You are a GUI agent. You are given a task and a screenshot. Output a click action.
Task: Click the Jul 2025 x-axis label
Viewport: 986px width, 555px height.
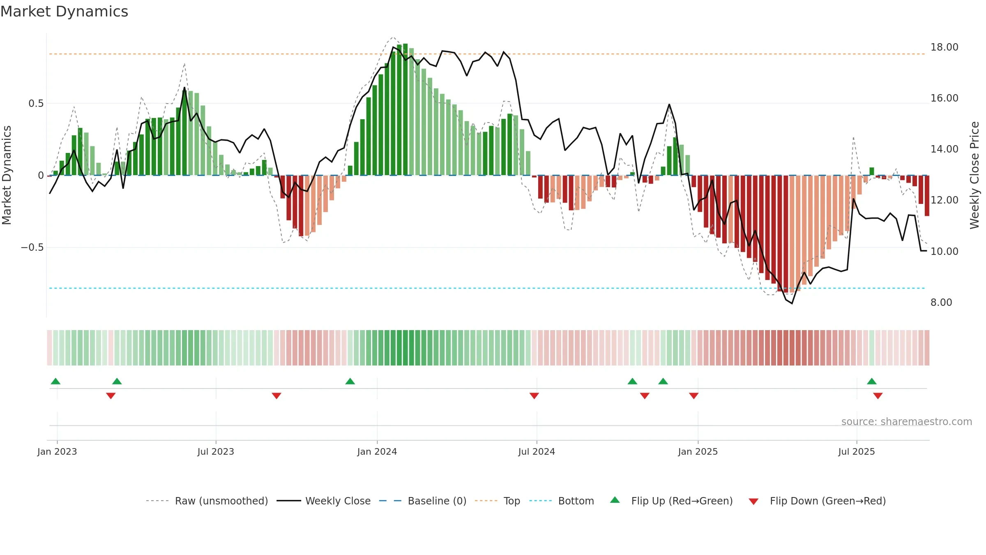pyautogui.click(x=857, y=451)
